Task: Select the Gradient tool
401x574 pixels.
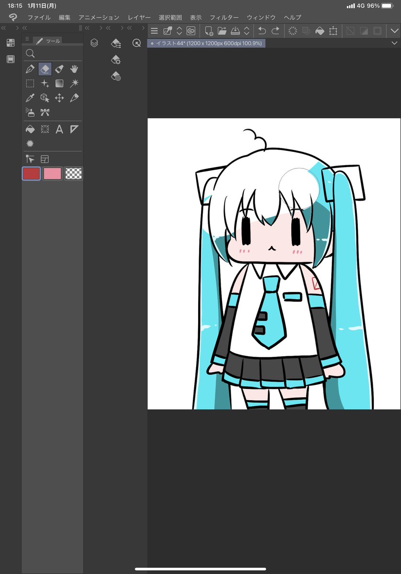Action: coord(59,83)
